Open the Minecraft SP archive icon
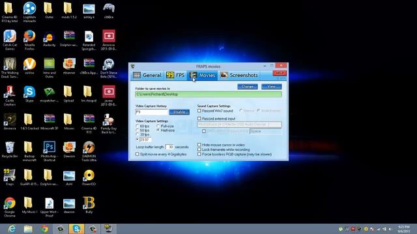 click(50, 122)
